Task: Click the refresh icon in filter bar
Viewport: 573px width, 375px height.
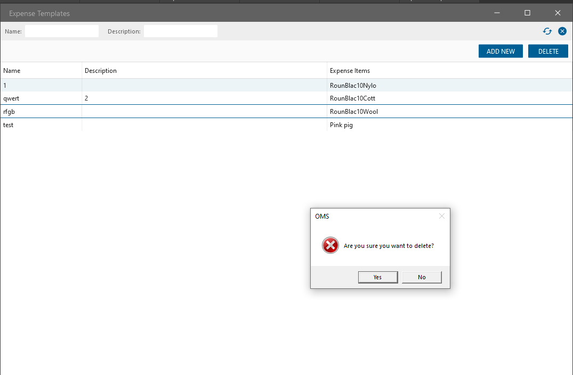Action: pyautogui.click(x=547, y=31)
